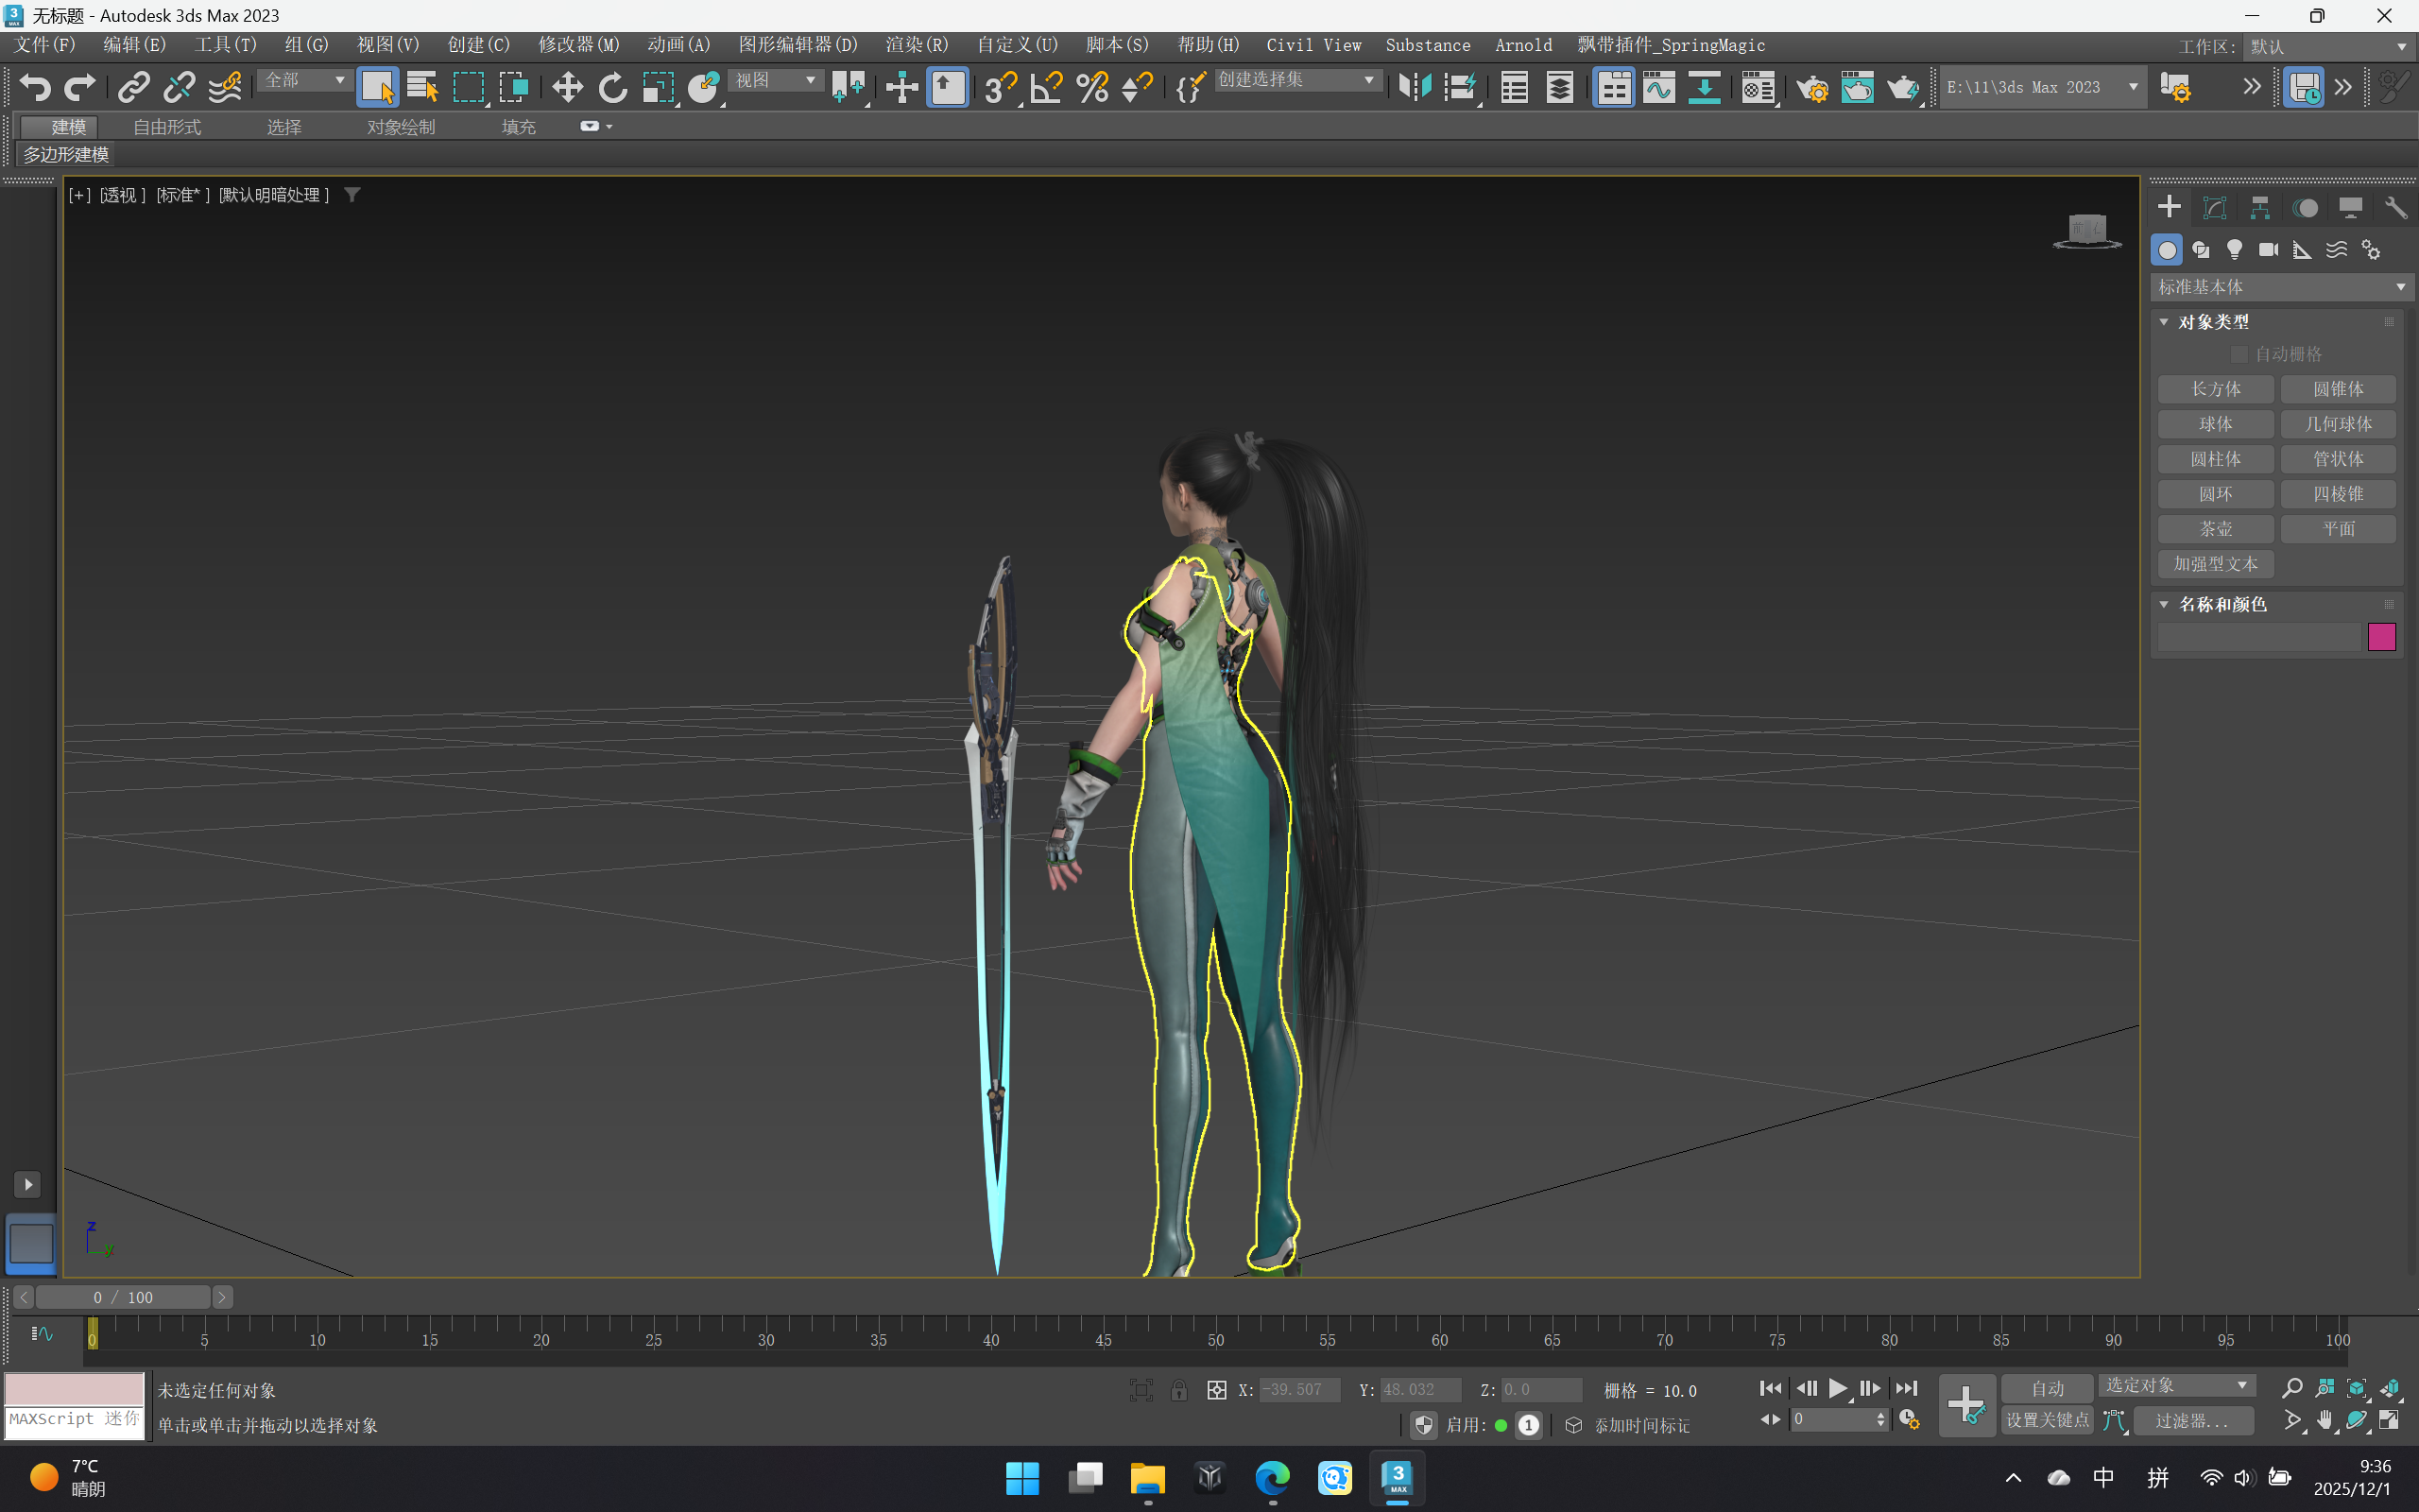Open the Modify command panel tab

pos(2214,207)
